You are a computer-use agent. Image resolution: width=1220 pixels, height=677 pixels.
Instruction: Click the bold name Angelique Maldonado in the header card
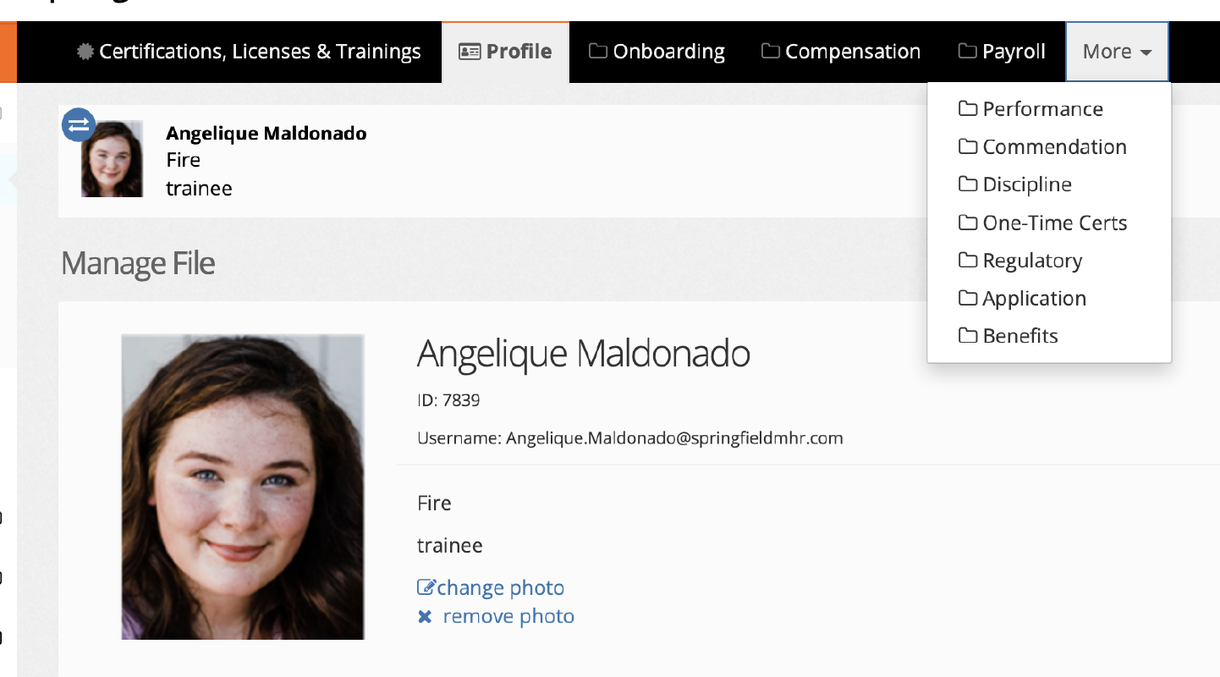[x=267, y=133]
